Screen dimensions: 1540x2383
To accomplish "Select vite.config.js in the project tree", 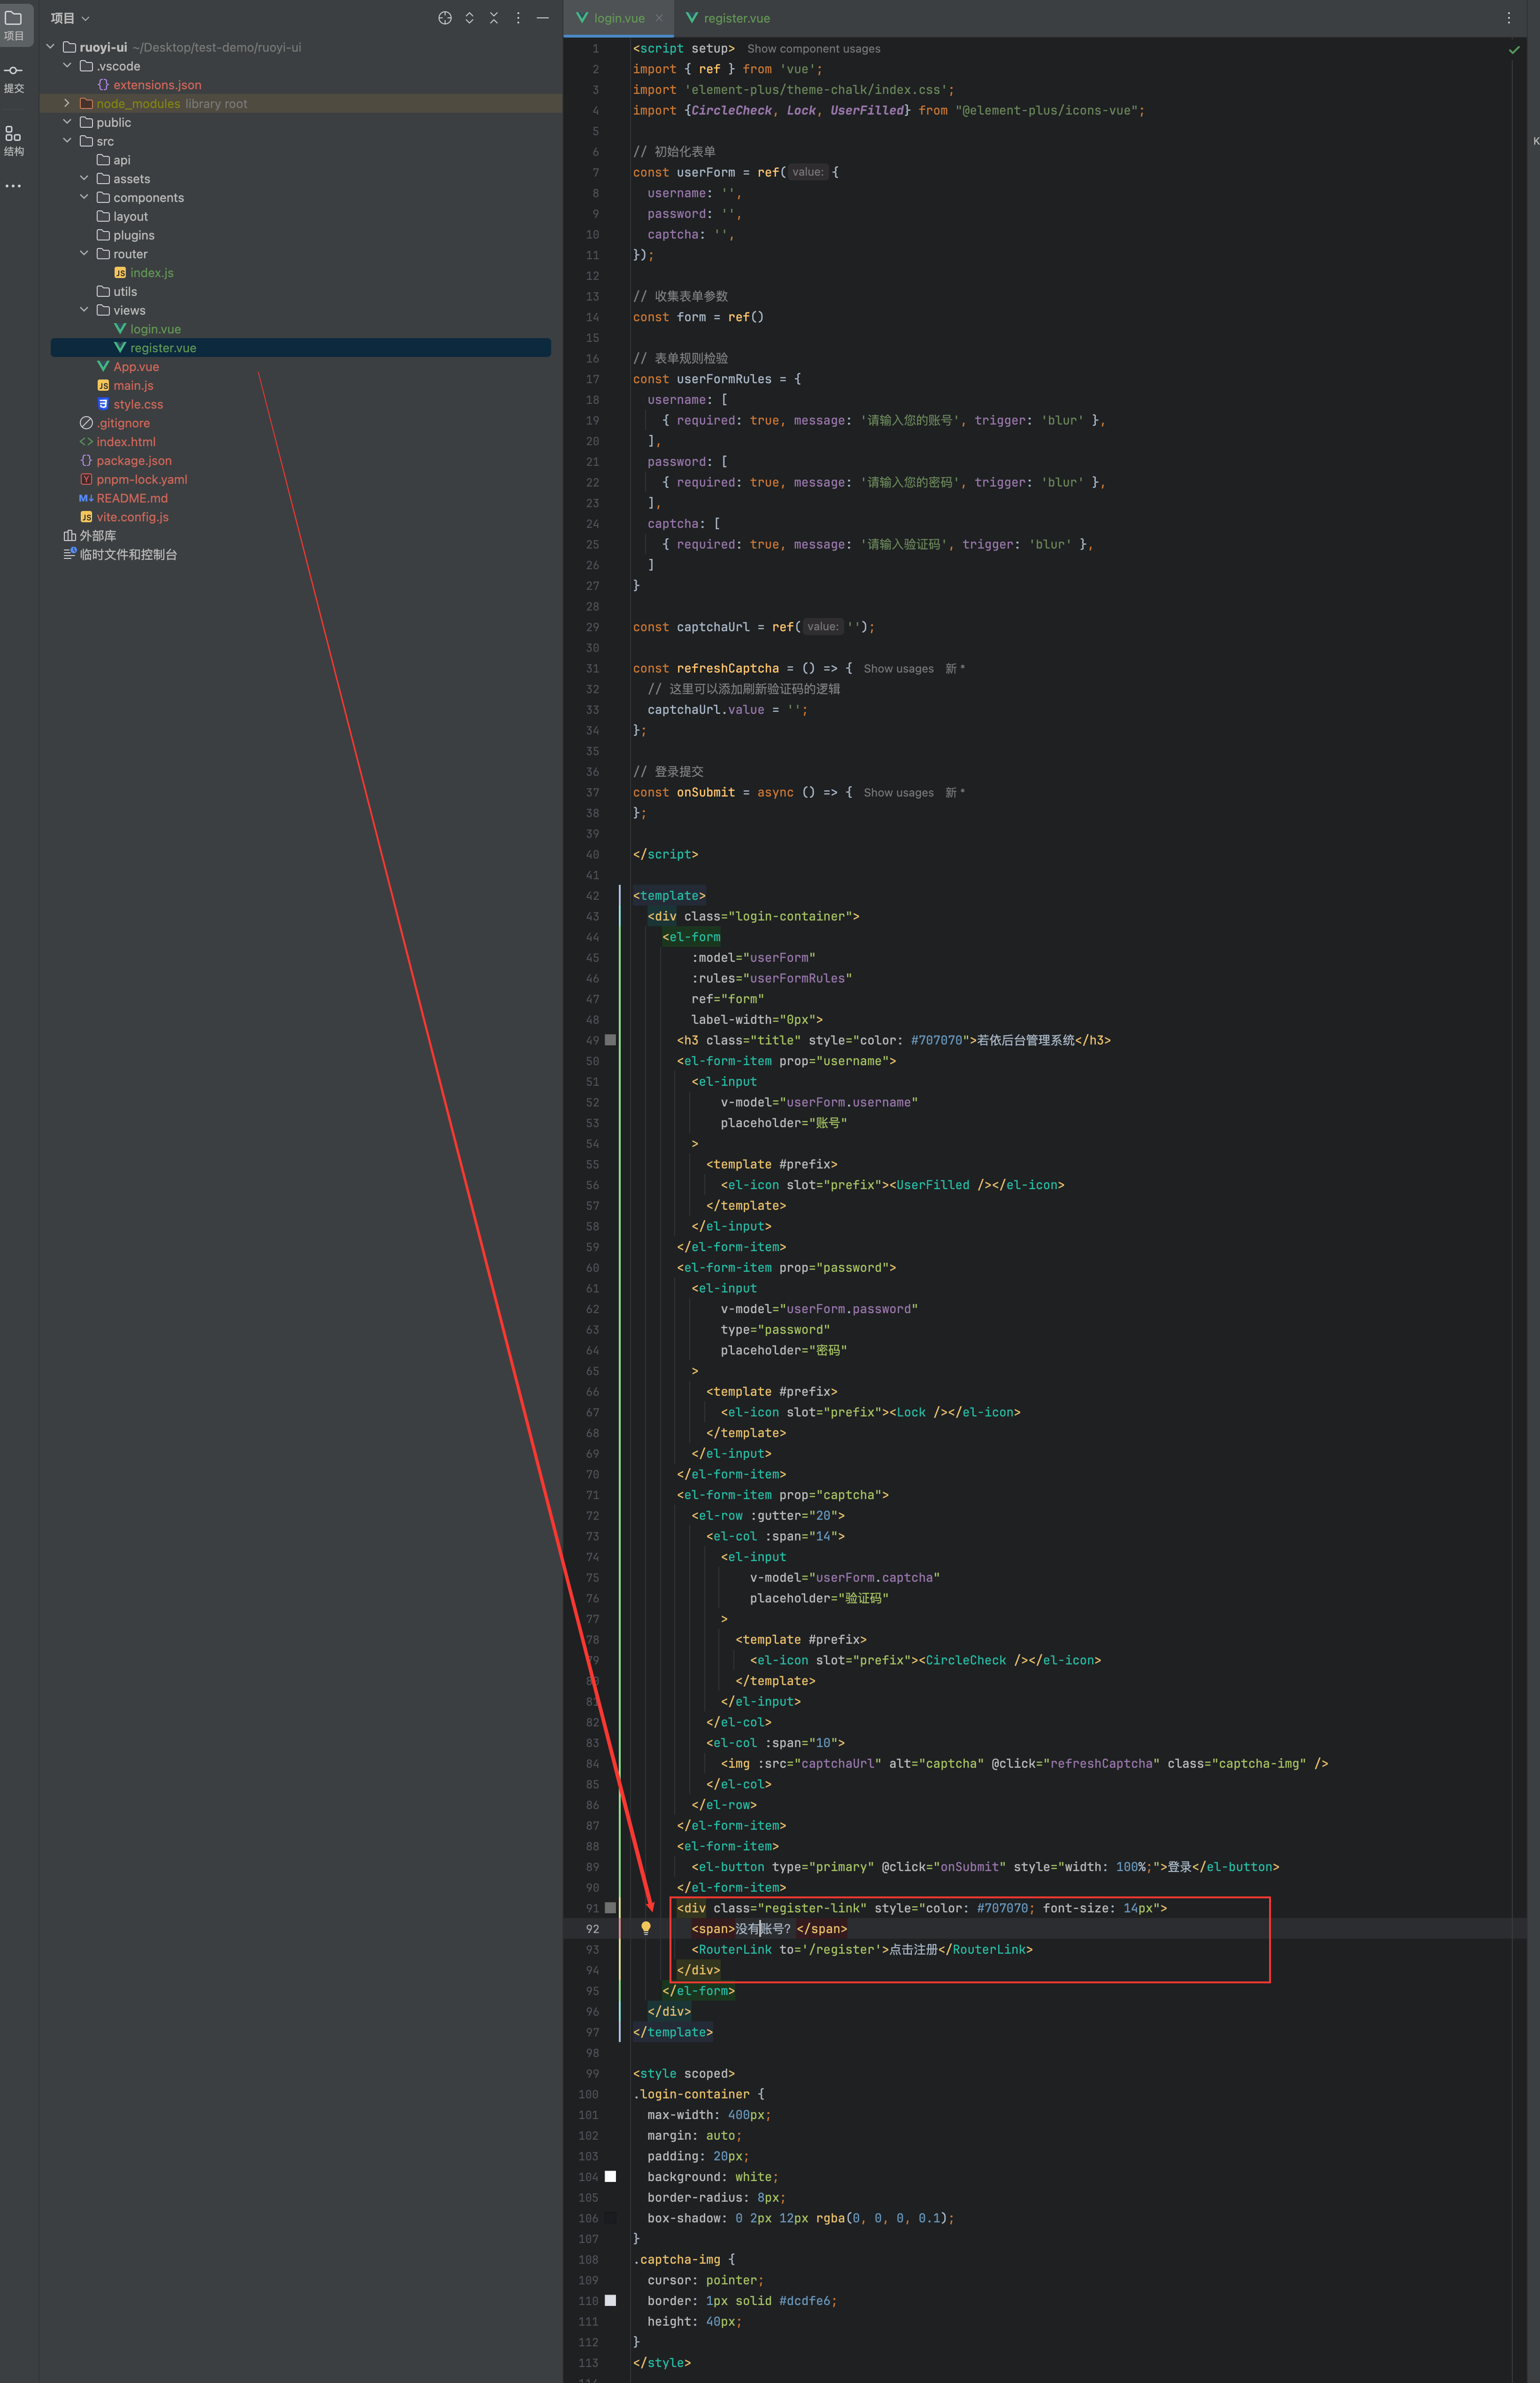I will click(124, 517).
